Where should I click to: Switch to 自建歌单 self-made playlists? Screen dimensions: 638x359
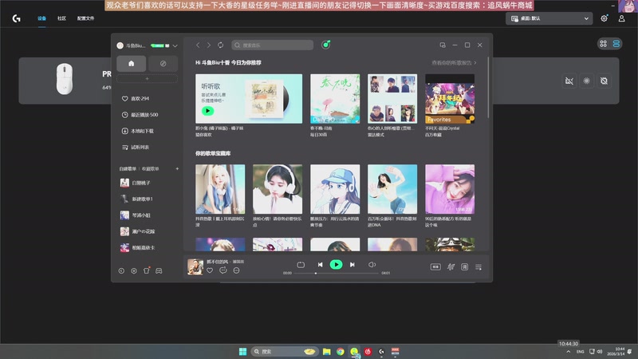click(128, 168)
